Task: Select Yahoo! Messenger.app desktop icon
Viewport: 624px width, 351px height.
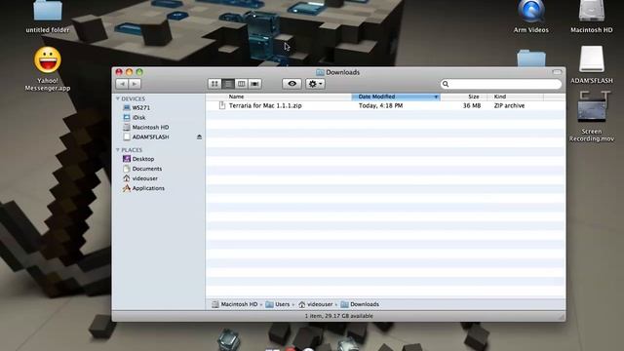Action: tap(48, 68)
